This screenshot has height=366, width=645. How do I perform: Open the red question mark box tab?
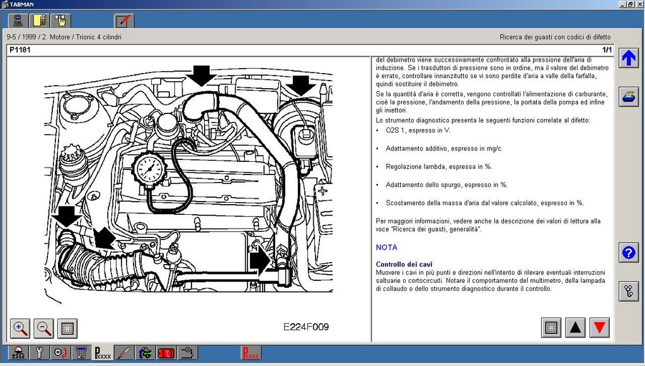166,353
